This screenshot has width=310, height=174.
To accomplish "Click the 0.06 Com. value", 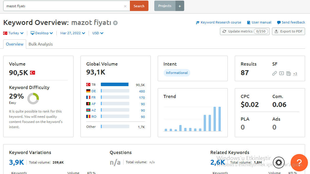I will 279,105.
